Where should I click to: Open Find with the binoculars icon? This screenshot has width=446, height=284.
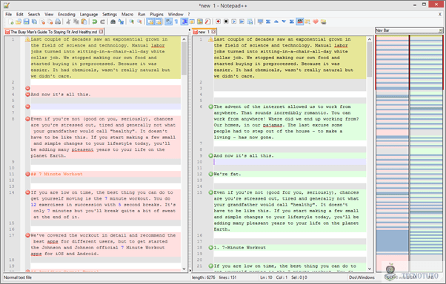click(113, 21)
